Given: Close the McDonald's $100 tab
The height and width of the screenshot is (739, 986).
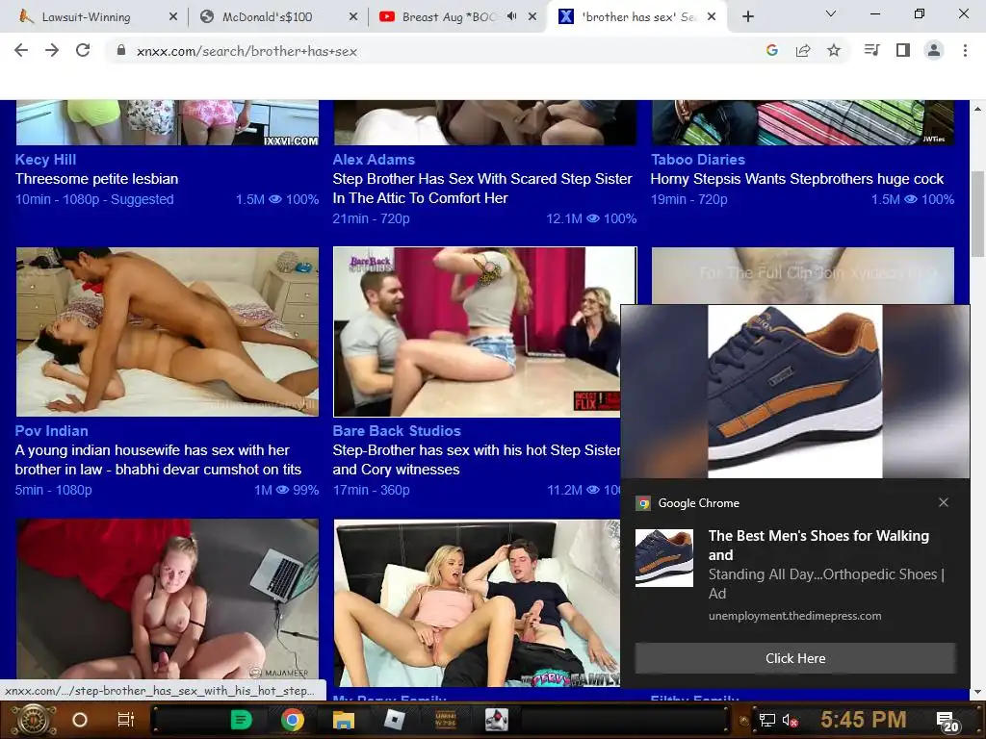Looking at the screenshot, I should [x=352, y=17].
